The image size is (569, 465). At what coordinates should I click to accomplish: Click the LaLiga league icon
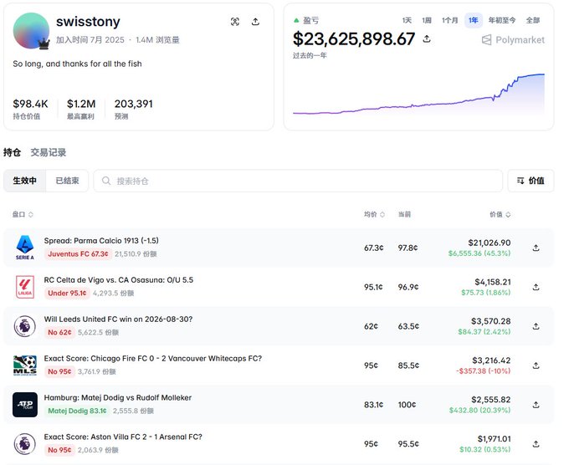click(24, 287)
